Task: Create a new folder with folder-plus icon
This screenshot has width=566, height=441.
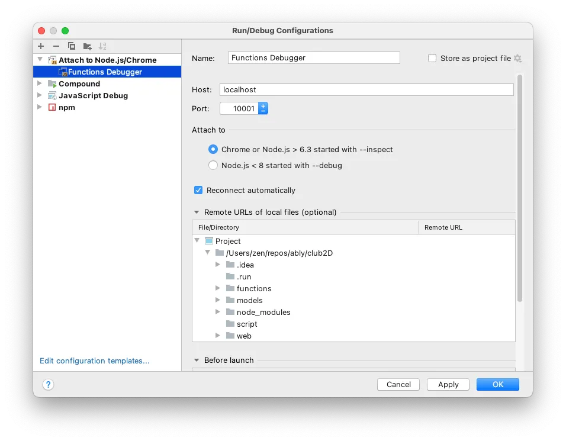Action: pos(88,46)
